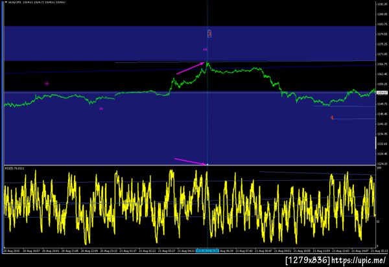This screenshot has height=267, width=389.
Task: Select the magenta 'iii' wave label
Action: [x=47, y=84]
